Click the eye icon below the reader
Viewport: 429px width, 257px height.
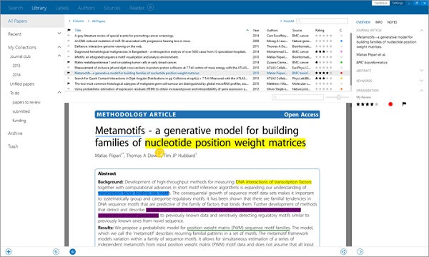tap(72, 251)
